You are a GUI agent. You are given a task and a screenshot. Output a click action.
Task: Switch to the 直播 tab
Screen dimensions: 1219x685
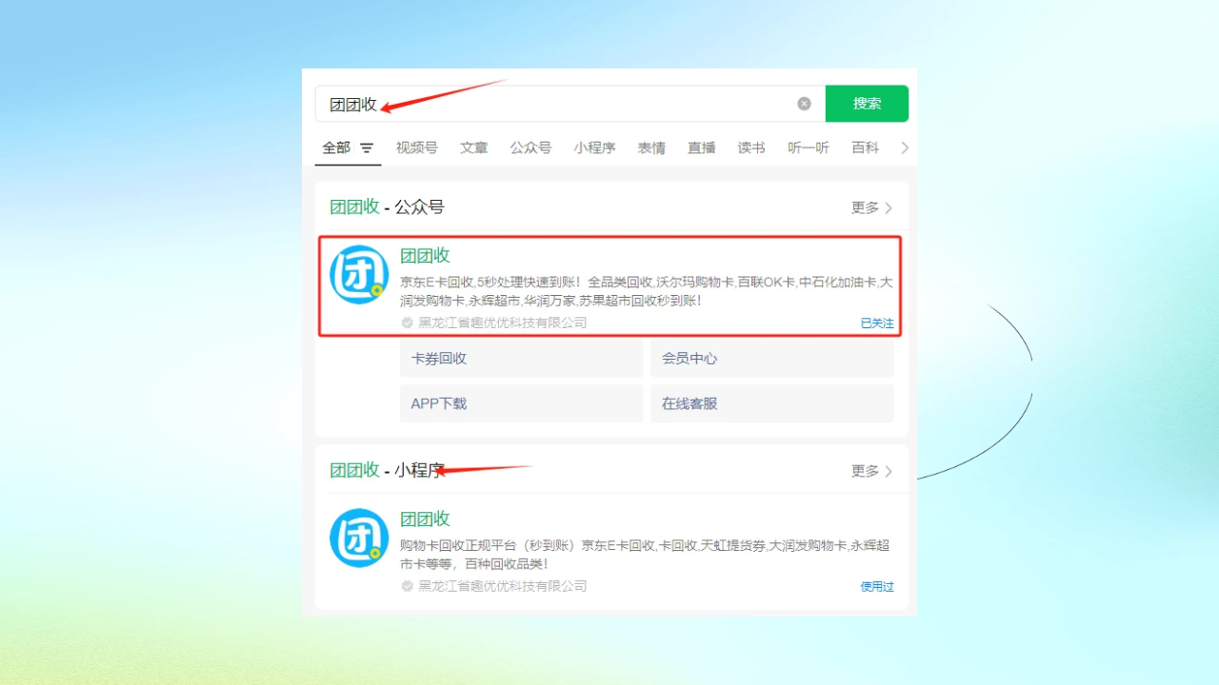[702, 147]
